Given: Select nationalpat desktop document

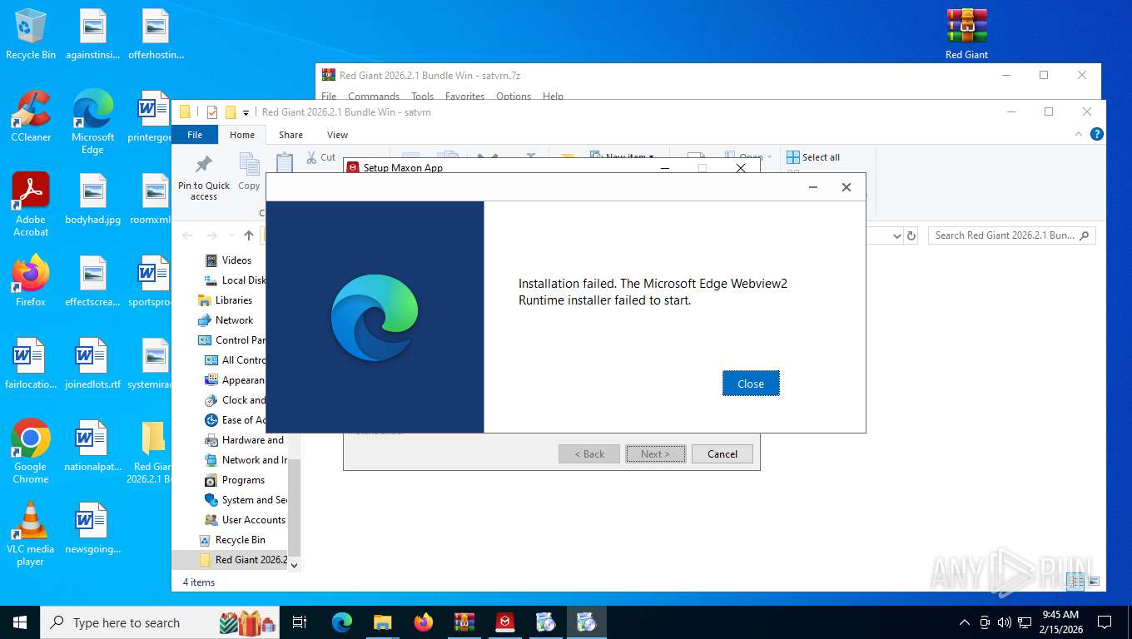Looking at the screenshot, I should click(x=92, y=445).
